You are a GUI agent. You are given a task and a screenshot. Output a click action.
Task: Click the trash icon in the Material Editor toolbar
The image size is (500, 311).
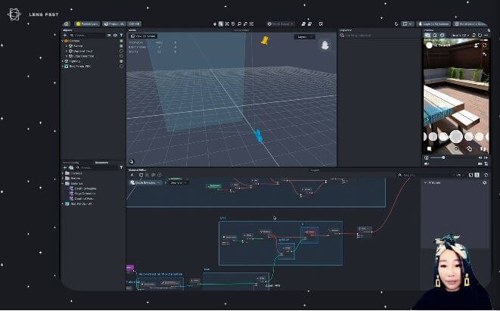tap(486, 175)
